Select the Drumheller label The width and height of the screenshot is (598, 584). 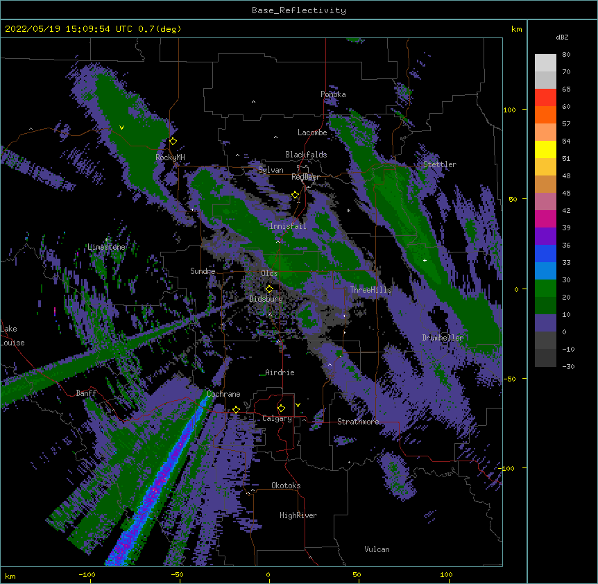point(443,338)
